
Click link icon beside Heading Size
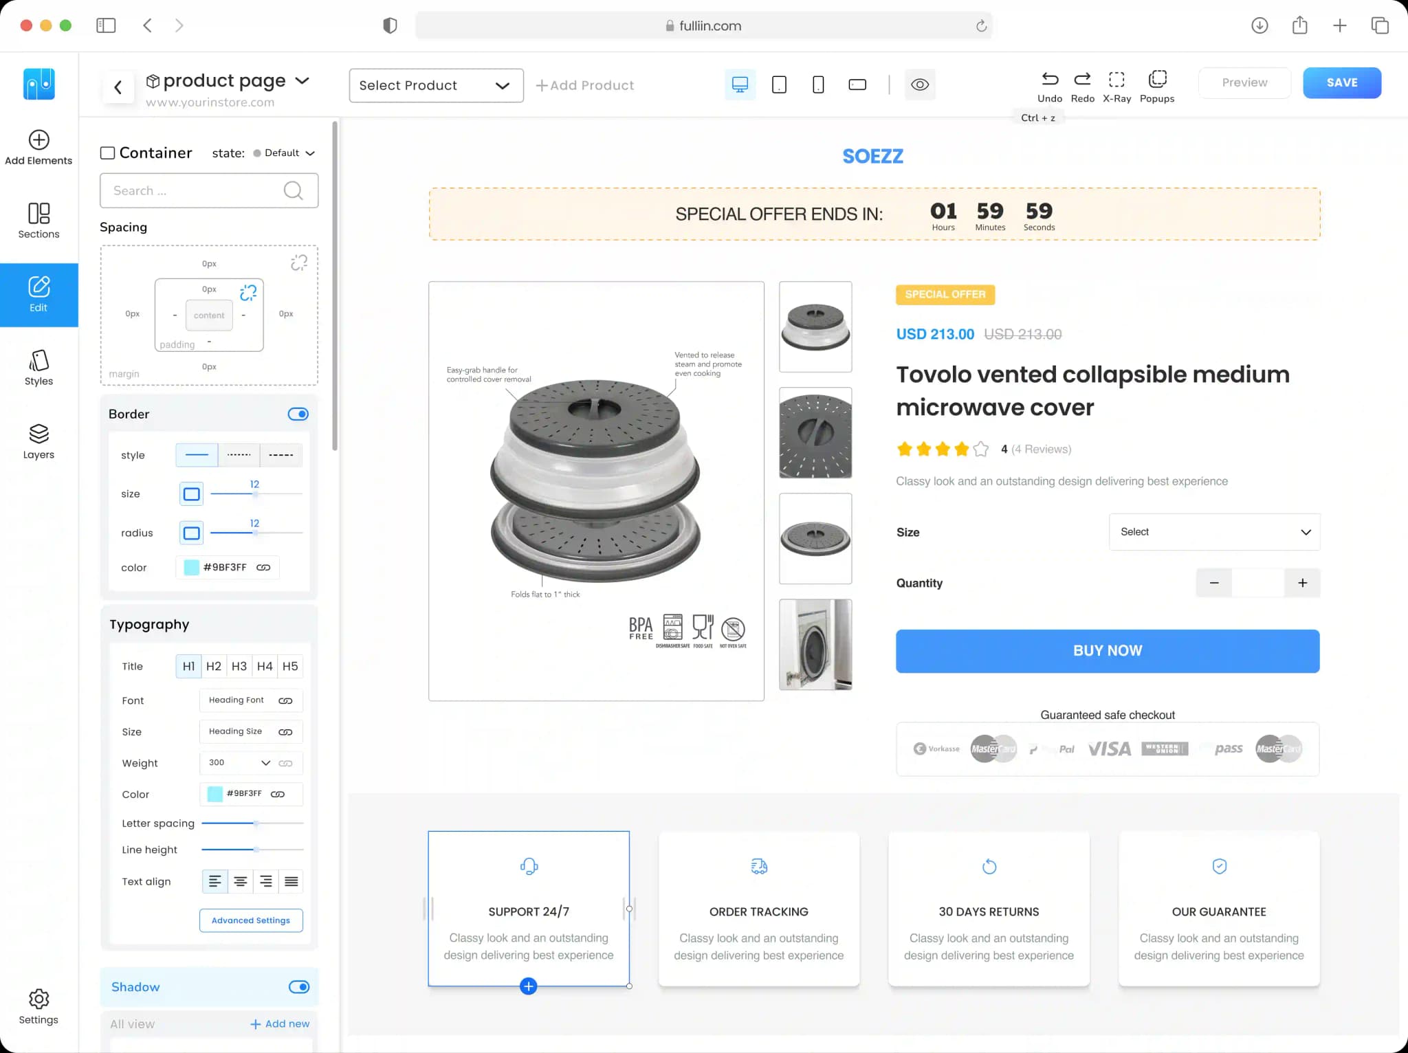(285, 732)
